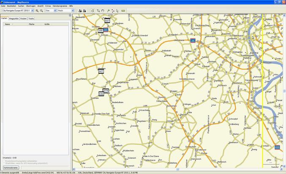Switch to the Wegpunkte tab
Screen dimensions: 286x174
pyautogui.click(x=14, y=19)
